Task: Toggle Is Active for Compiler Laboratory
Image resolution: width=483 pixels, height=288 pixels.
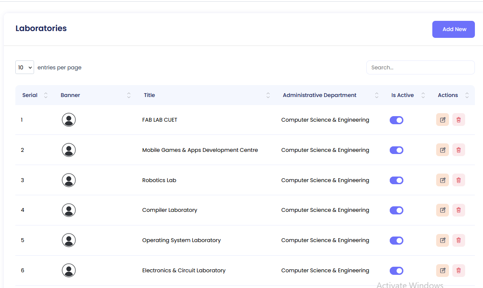Action: (396, 211)
